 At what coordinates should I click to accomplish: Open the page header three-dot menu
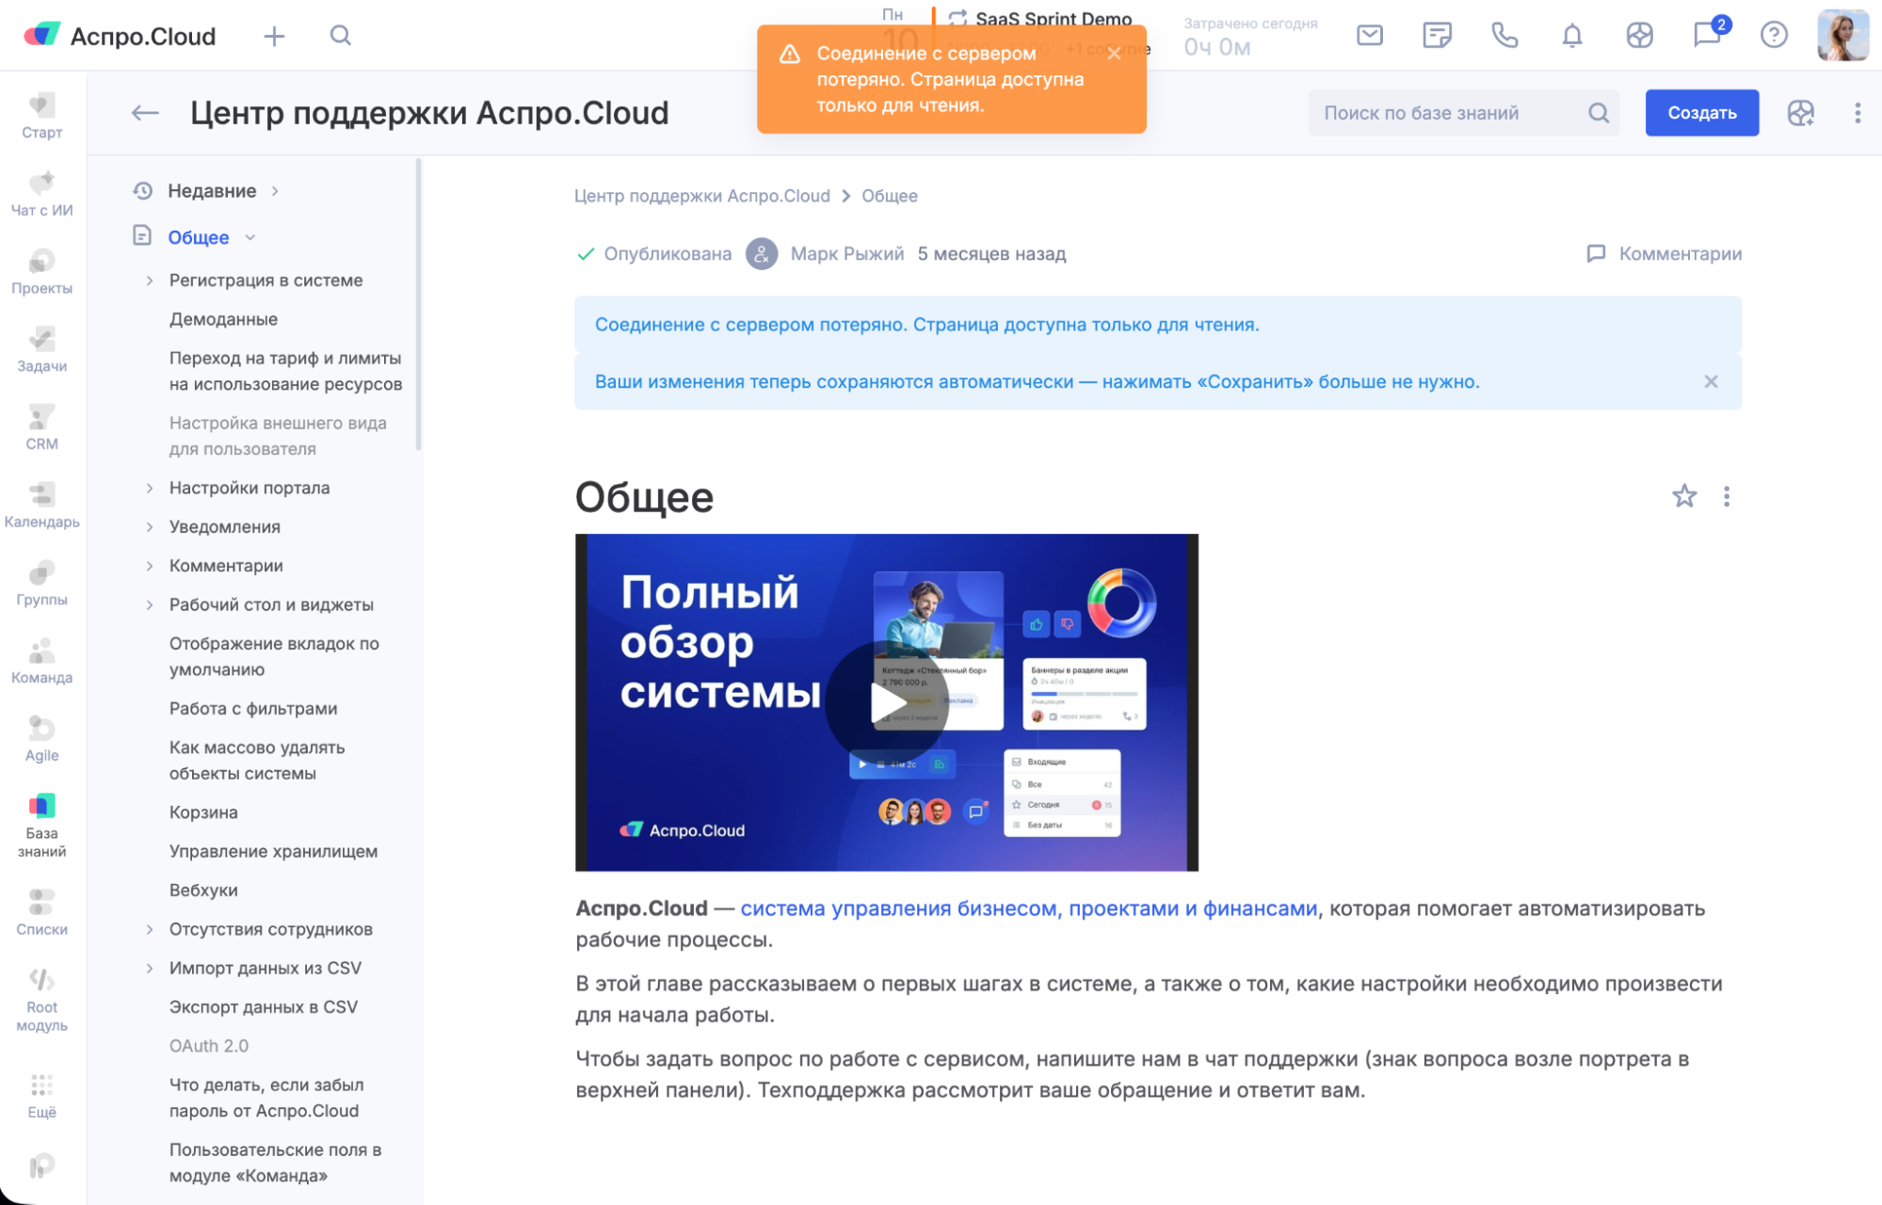(1858, 113)
